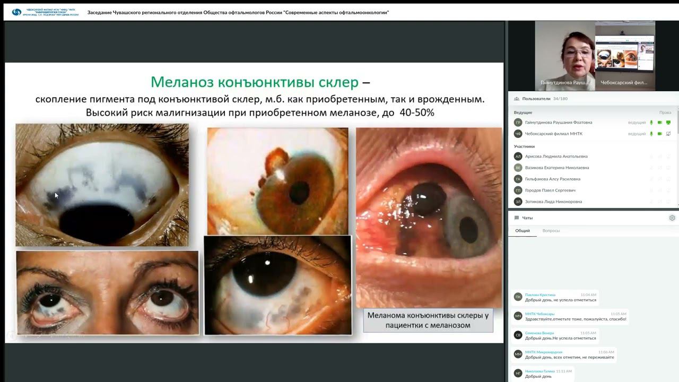Toggle microphone for Гайнутдинова Раушания Фоатовна

coord(651,123)
